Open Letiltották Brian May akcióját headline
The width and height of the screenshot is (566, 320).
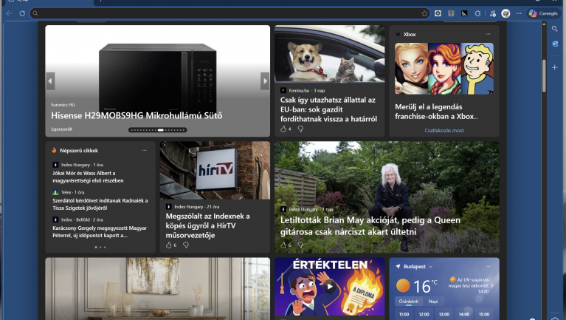tap(370, 225)
